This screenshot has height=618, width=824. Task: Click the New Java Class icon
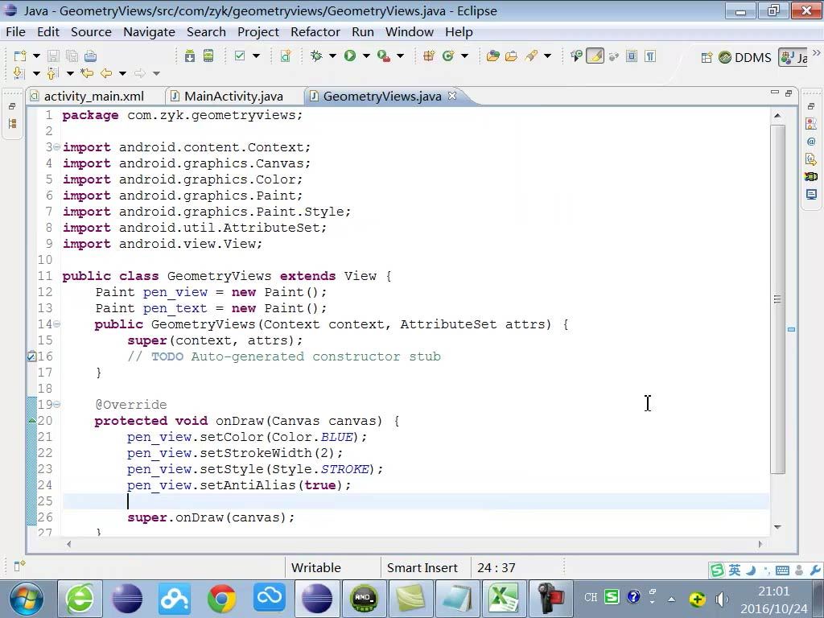[448, 56]
